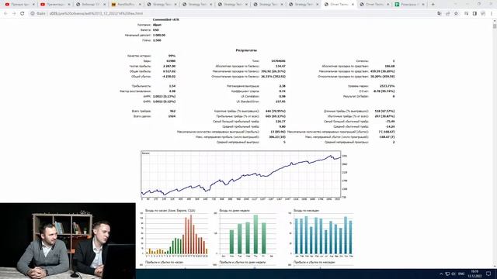Open the Windows notification center icon
This screenshot has width=497, height=279.
coord(488,274)
